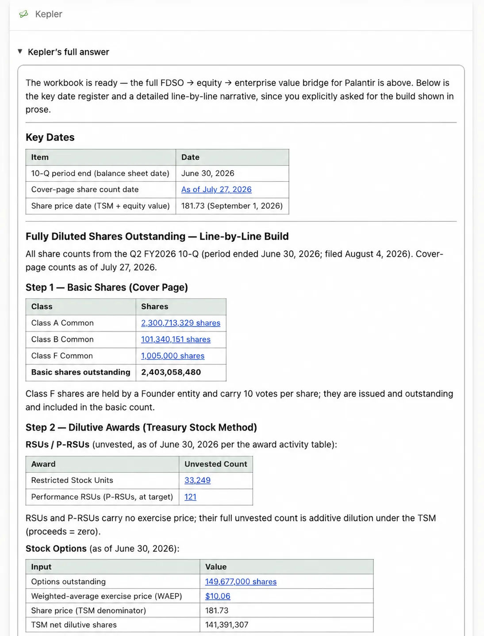This screenshot has width=484, height=636.
Task: Open the 121 P-RSU count link
Action: pos(190,497)
